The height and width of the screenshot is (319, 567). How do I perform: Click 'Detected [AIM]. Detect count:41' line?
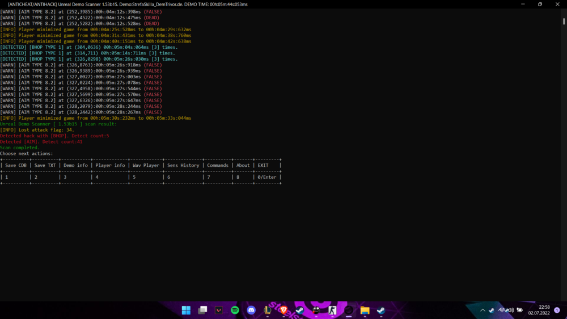pos(41,141)
